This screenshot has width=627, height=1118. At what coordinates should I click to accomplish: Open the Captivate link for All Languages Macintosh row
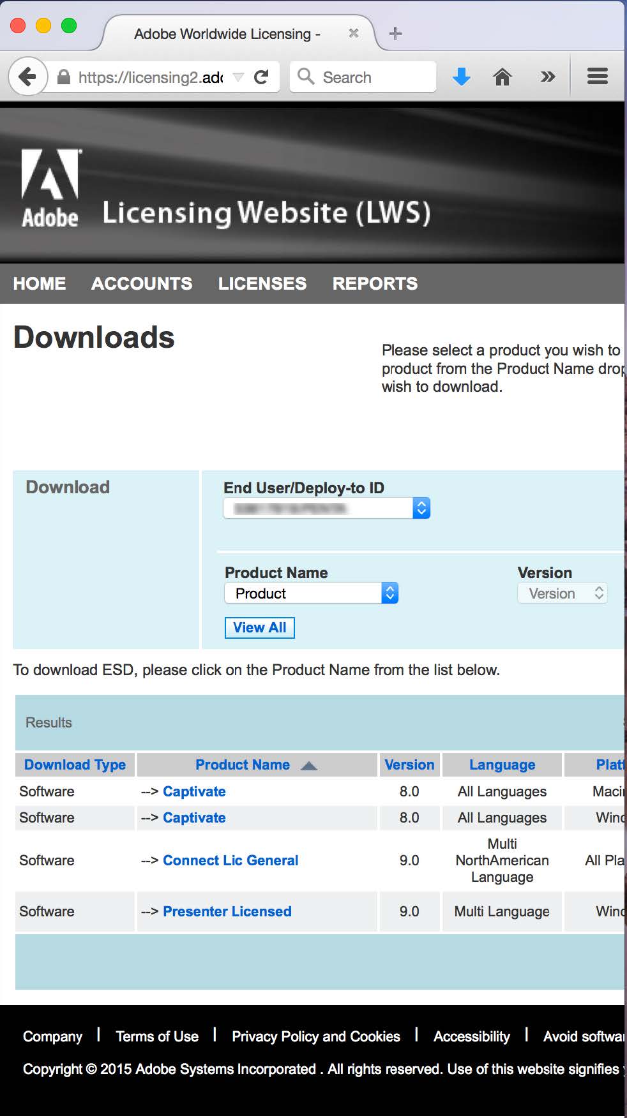(x=194, y=791)
